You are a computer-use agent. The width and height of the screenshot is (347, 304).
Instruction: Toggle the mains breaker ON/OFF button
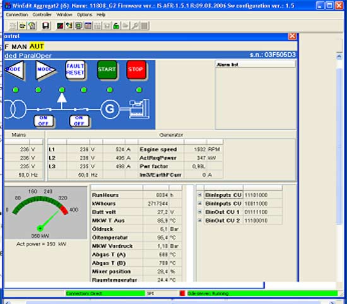pos(44,121)
